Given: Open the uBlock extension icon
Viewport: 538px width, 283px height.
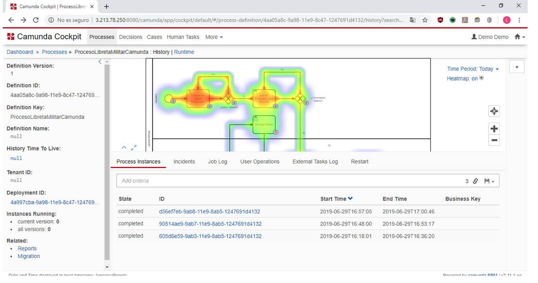Looking at the screenshot, I should [x=440, y=20].
